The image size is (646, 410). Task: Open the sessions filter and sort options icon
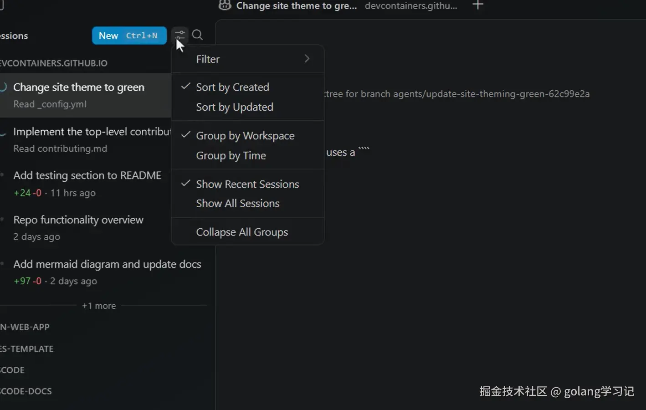point(180,35)
